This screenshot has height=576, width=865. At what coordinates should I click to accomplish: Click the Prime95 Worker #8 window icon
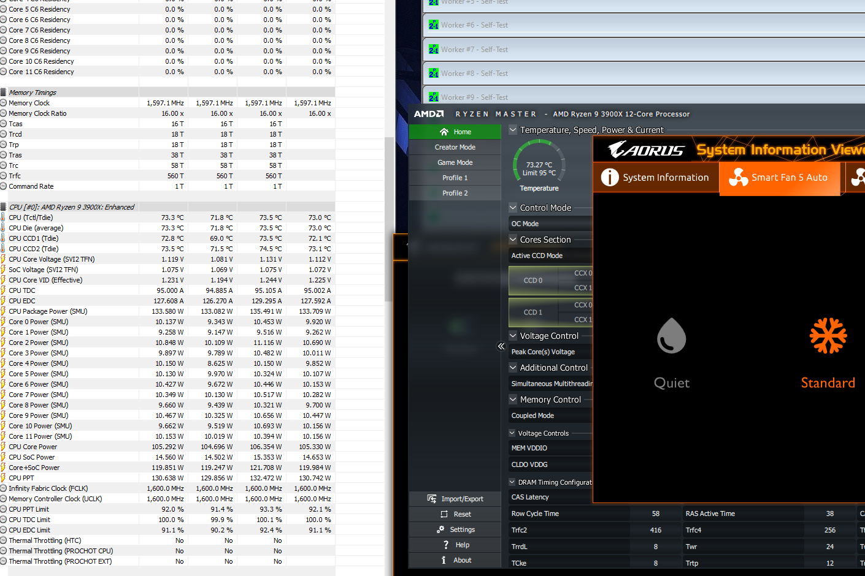tap(434, 74)
